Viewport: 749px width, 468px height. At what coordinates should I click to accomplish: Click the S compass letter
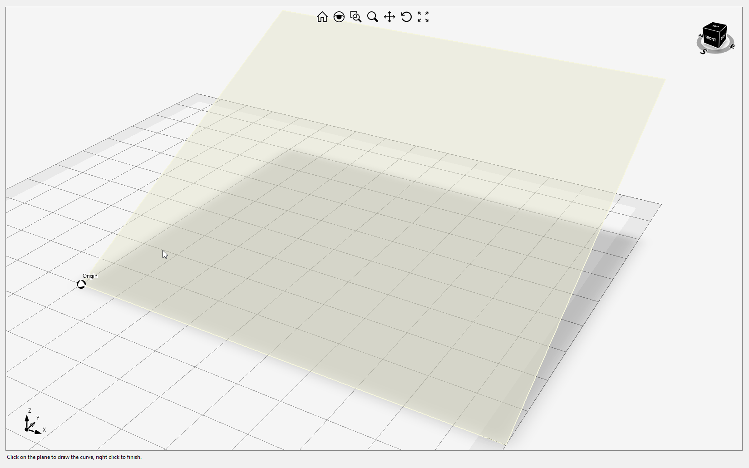703,52
